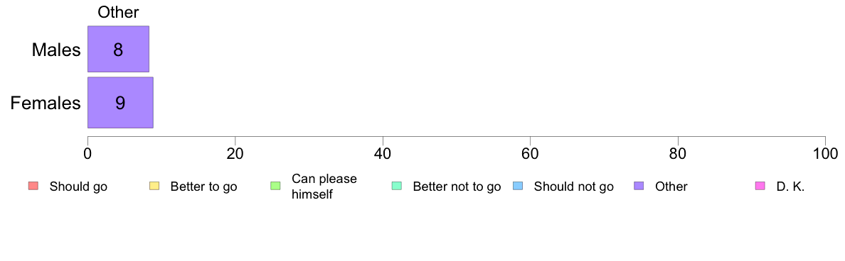Toggle the Should not go legend label
845x261 pixels.
coord(574,187)
